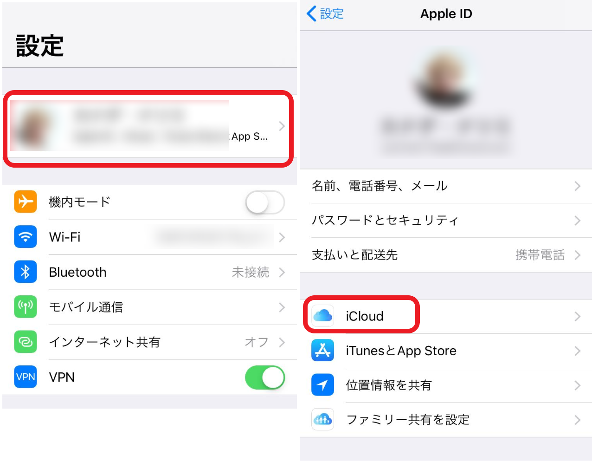Viewport: 592px width, 462px height.
Task: Tap the iCloud cloud icon
Action: (323, 316)
